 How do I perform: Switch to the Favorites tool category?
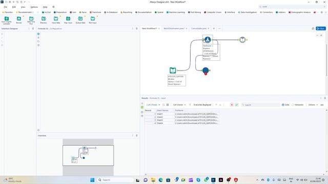point(7,12)
